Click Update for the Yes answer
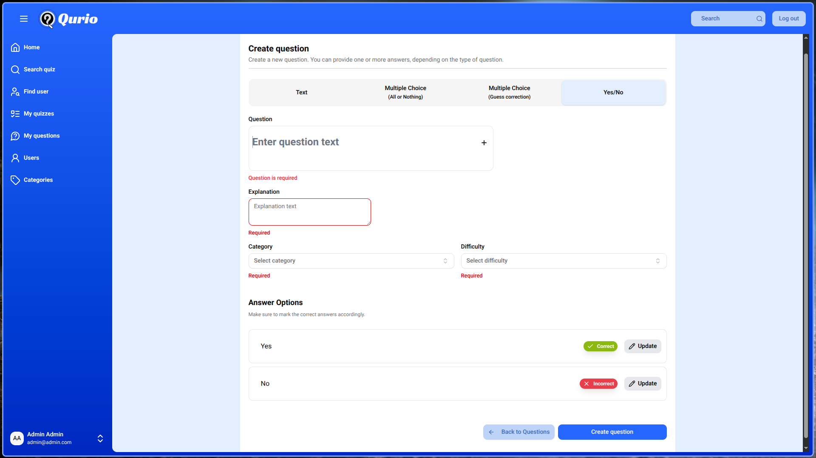The height and width of the screenshot is (458, 816). tap(643, 346)
